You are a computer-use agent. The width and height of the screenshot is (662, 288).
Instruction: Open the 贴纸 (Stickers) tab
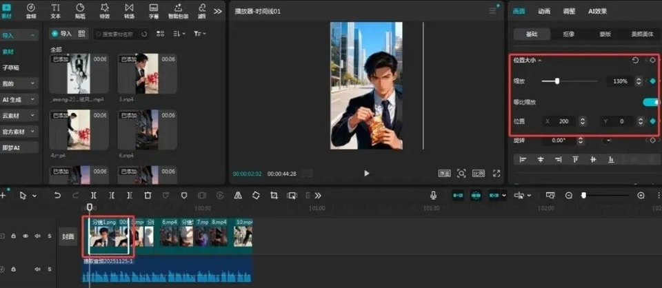(x=80, y=11)
